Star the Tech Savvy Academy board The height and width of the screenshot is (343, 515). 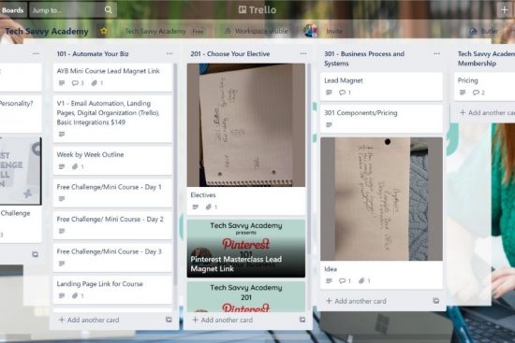click(103, 31)
